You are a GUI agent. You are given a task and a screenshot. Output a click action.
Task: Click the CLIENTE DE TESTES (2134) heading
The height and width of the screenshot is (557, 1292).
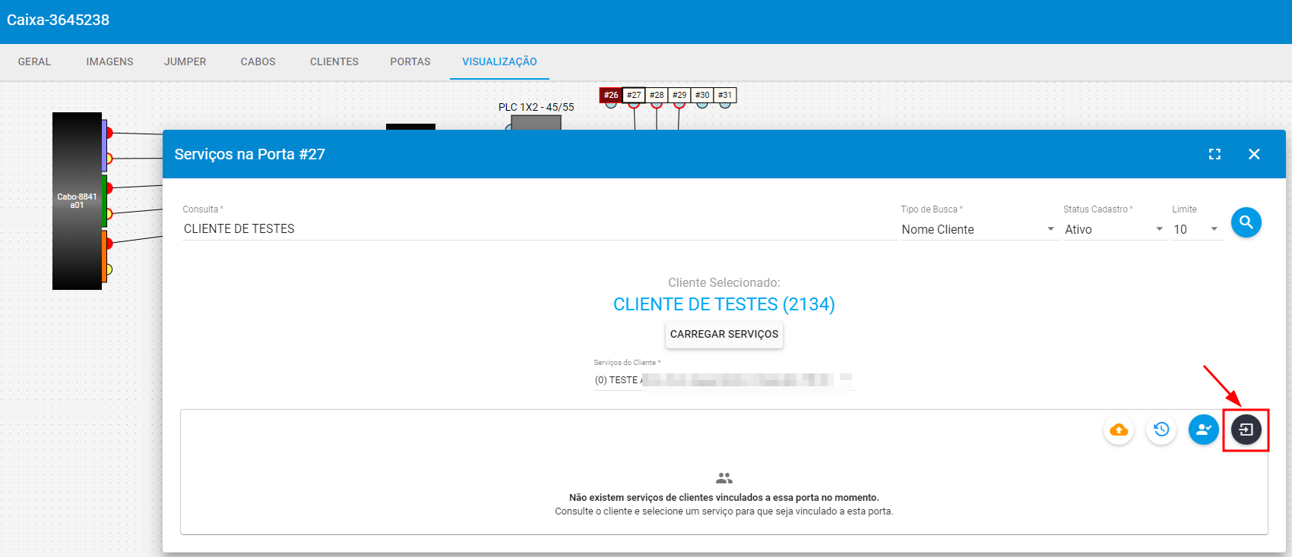(724, 304)
